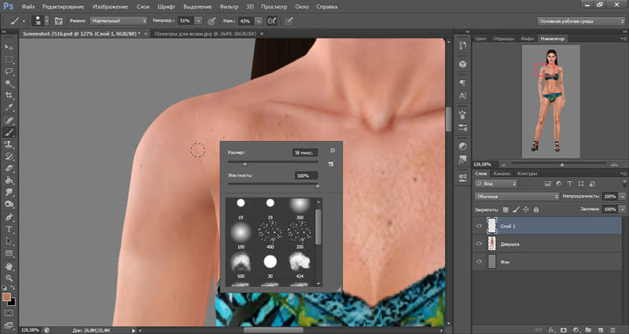
Task: Toggle lock image pixels brush icon
Action: click(x=516, y=209)
